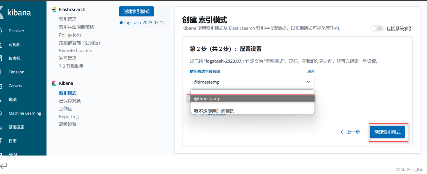Click the 刷新 refresh link
This screenshot has width=427, height=174.
coord(311,71)
